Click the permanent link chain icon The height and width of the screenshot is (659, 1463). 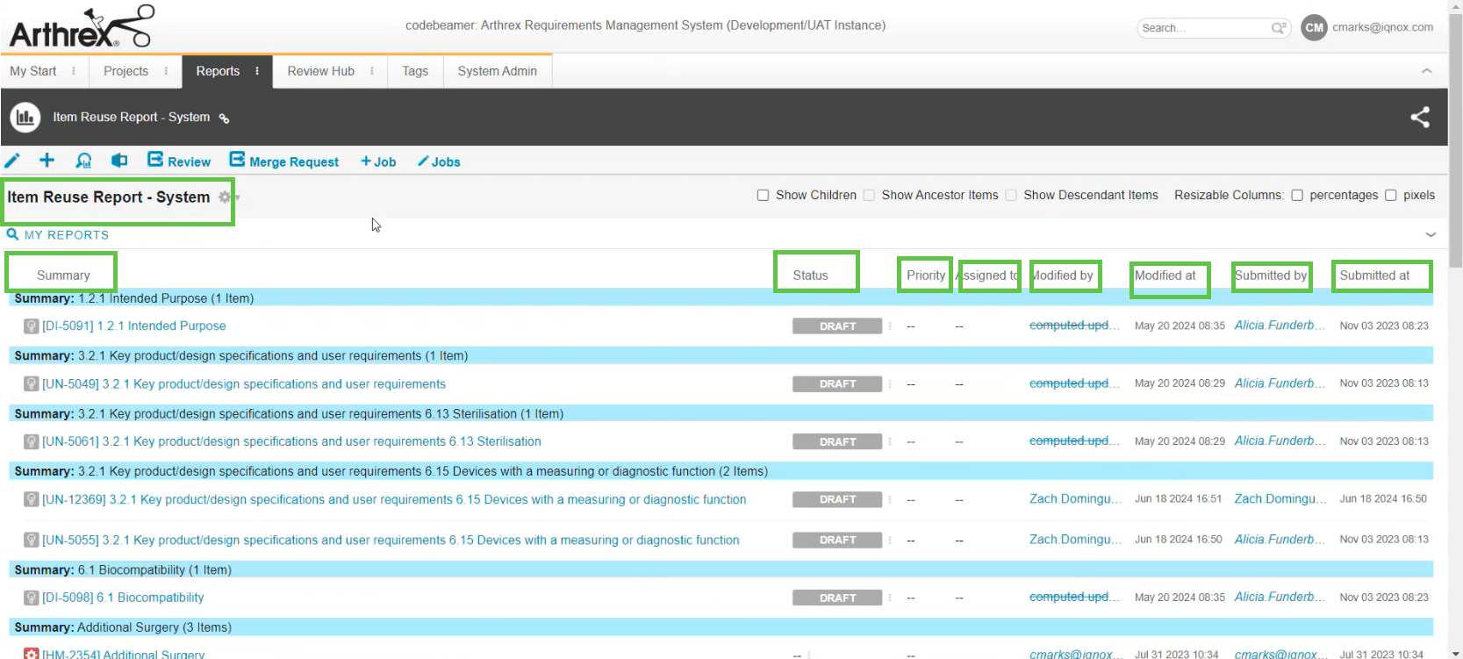click(x=224, y=118)
